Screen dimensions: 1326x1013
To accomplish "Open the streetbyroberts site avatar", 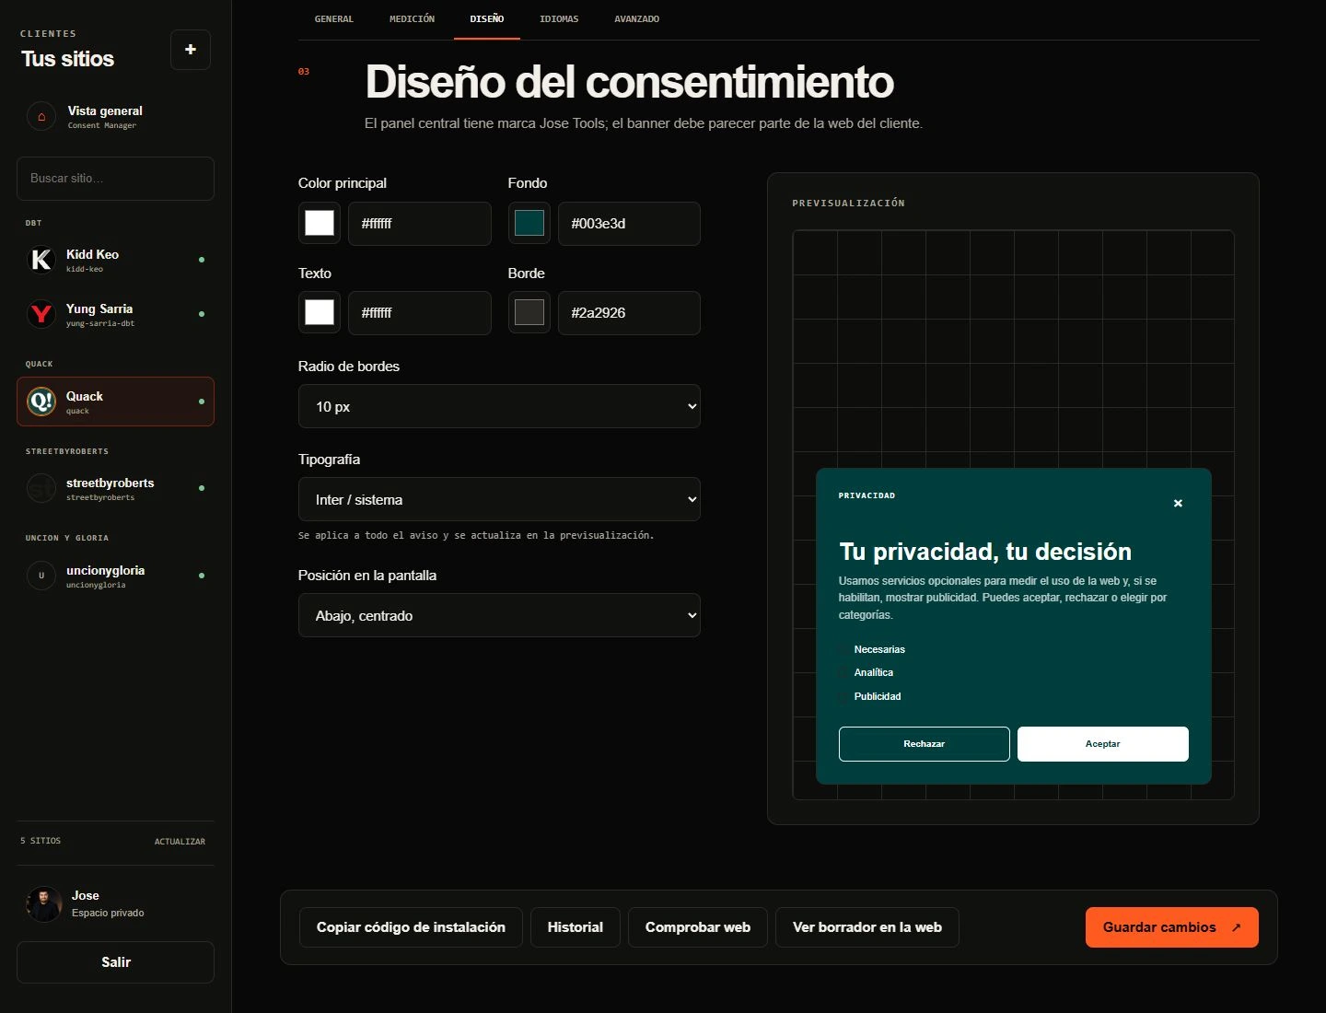I will [41, 488].
